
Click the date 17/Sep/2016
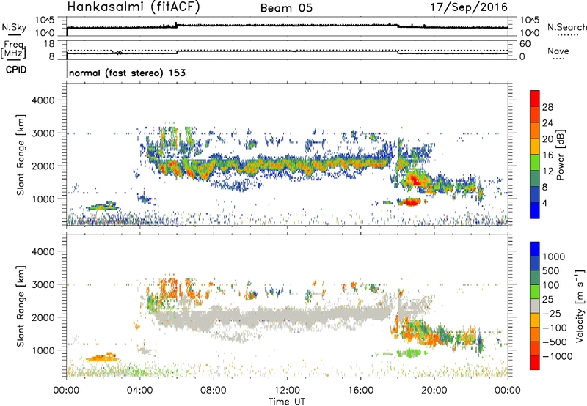(469, 7)
